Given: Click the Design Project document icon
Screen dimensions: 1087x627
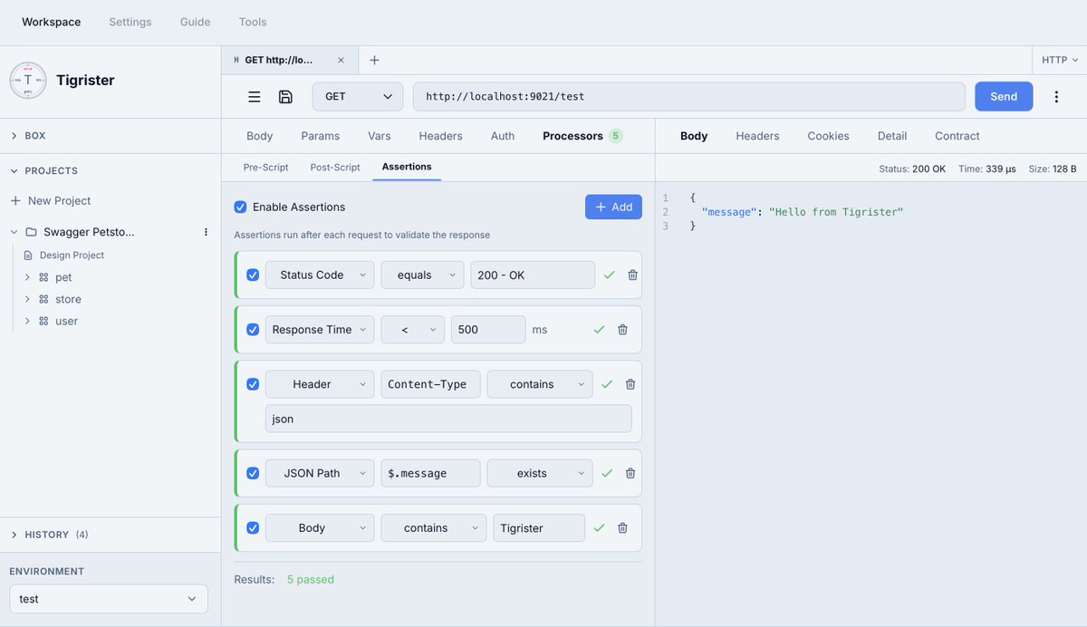Looking at the screenshot, I should 28,256.
